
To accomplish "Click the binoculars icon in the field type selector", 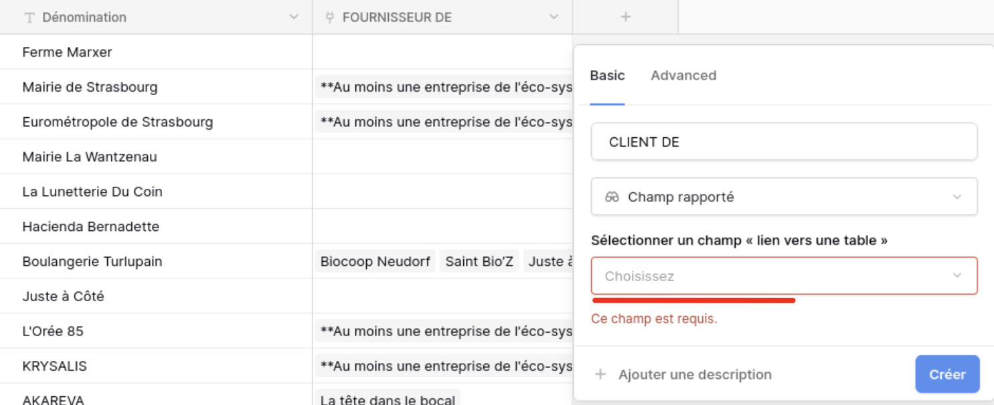I will (612, 197).
